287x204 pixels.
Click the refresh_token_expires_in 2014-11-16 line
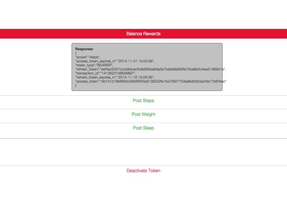(x=115, y=77)
